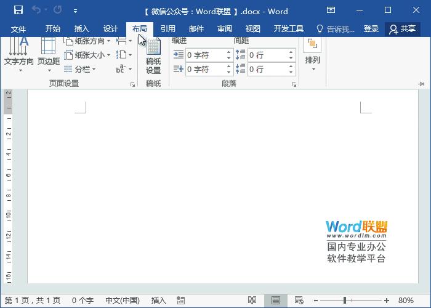Screen dimensions: 431x308
Task: Switch to Read Mode view
Action: [252, 301]
